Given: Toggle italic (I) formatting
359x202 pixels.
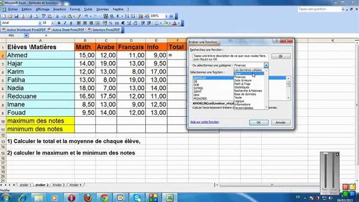Looking at the screenshot, I should tap(65, 23).
